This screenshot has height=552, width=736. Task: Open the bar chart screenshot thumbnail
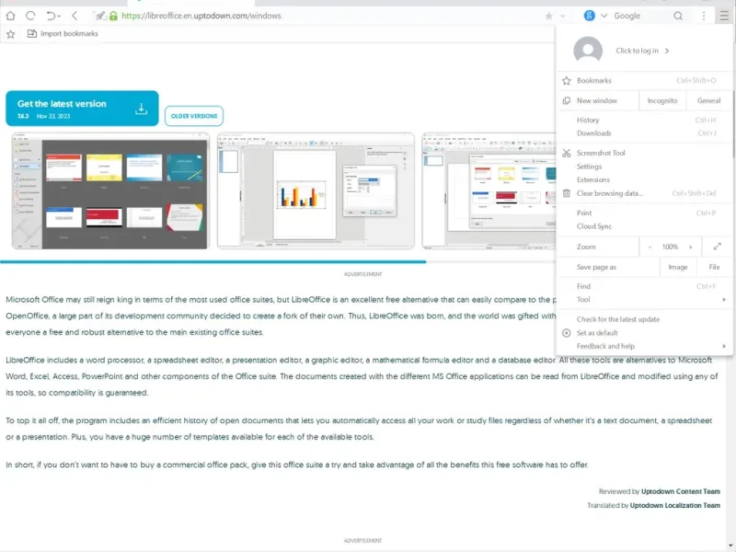pos(316,190)
